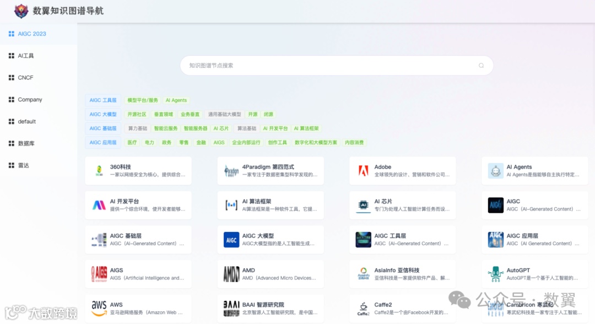Viewport: 595px width, 324px height.
Task: Select the 闭源 tag
Action: pyautogui.click(x=269, y=114)
